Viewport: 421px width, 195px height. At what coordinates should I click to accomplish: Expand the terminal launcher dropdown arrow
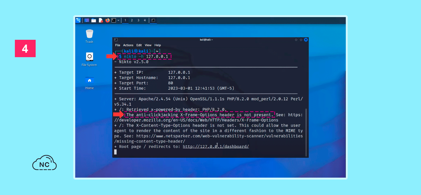[x=118, y=20]
